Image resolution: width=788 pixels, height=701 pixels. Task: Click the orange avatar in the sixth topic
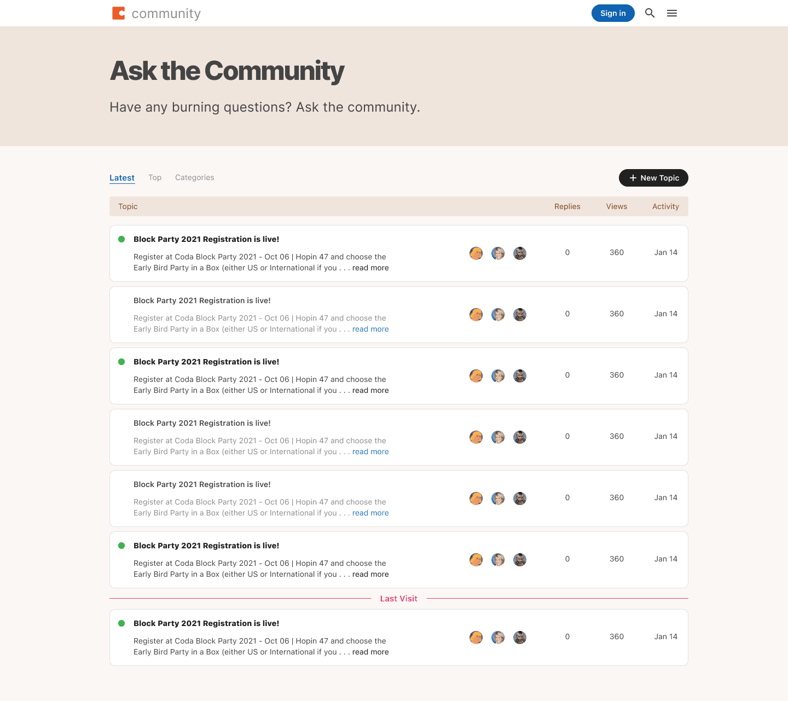476,560
